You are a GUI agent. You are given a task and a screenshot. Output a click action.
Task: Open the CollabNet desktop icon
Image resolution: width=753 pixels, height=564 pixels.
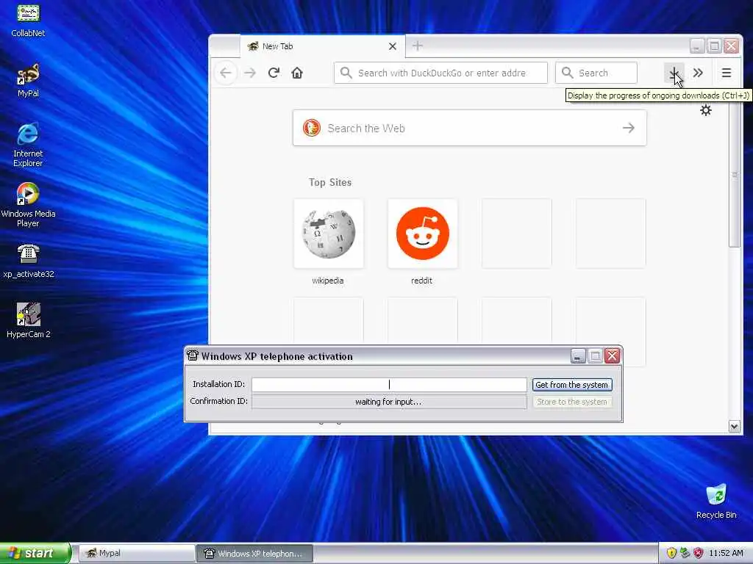(x=28, y=19)
